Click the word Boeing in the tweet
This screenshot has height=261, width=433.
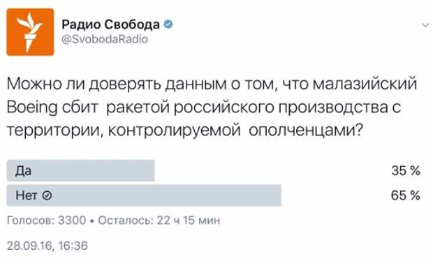click(x=32, y=107)
